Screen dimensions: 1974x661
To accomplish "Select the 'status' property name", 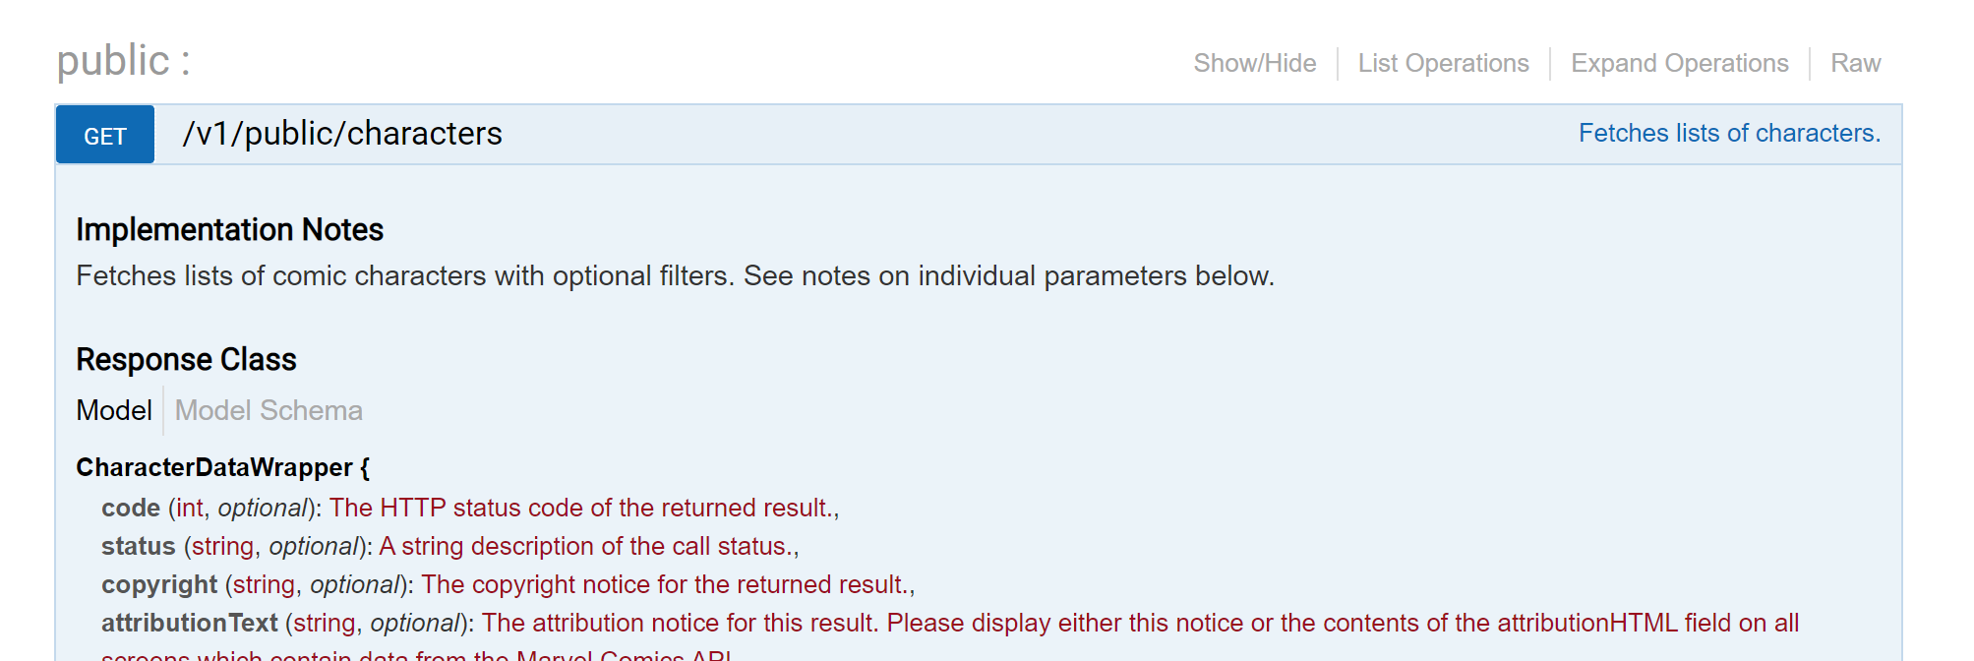I will [x=139, y=546].
